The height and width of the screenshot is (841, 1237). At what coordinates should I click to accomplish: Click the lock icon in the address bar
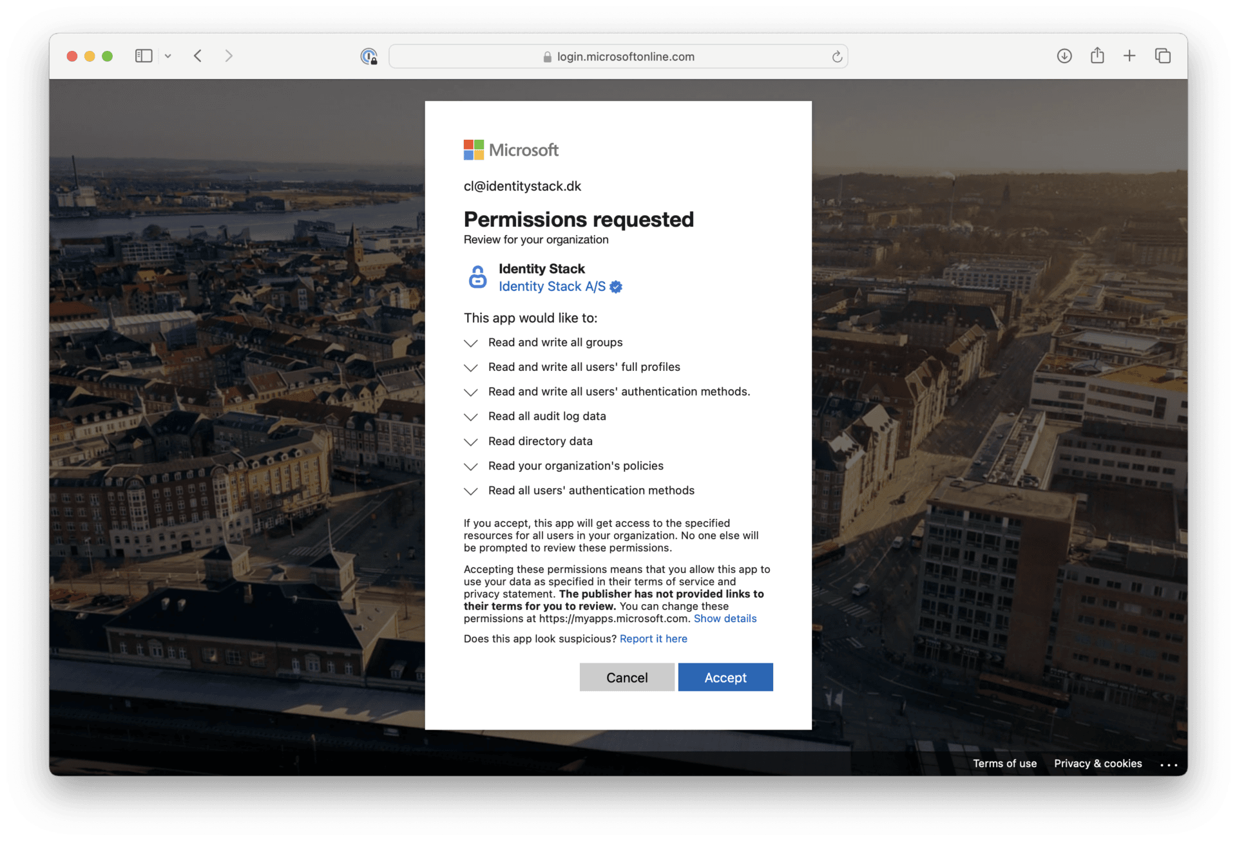click(x=548, y=57)
